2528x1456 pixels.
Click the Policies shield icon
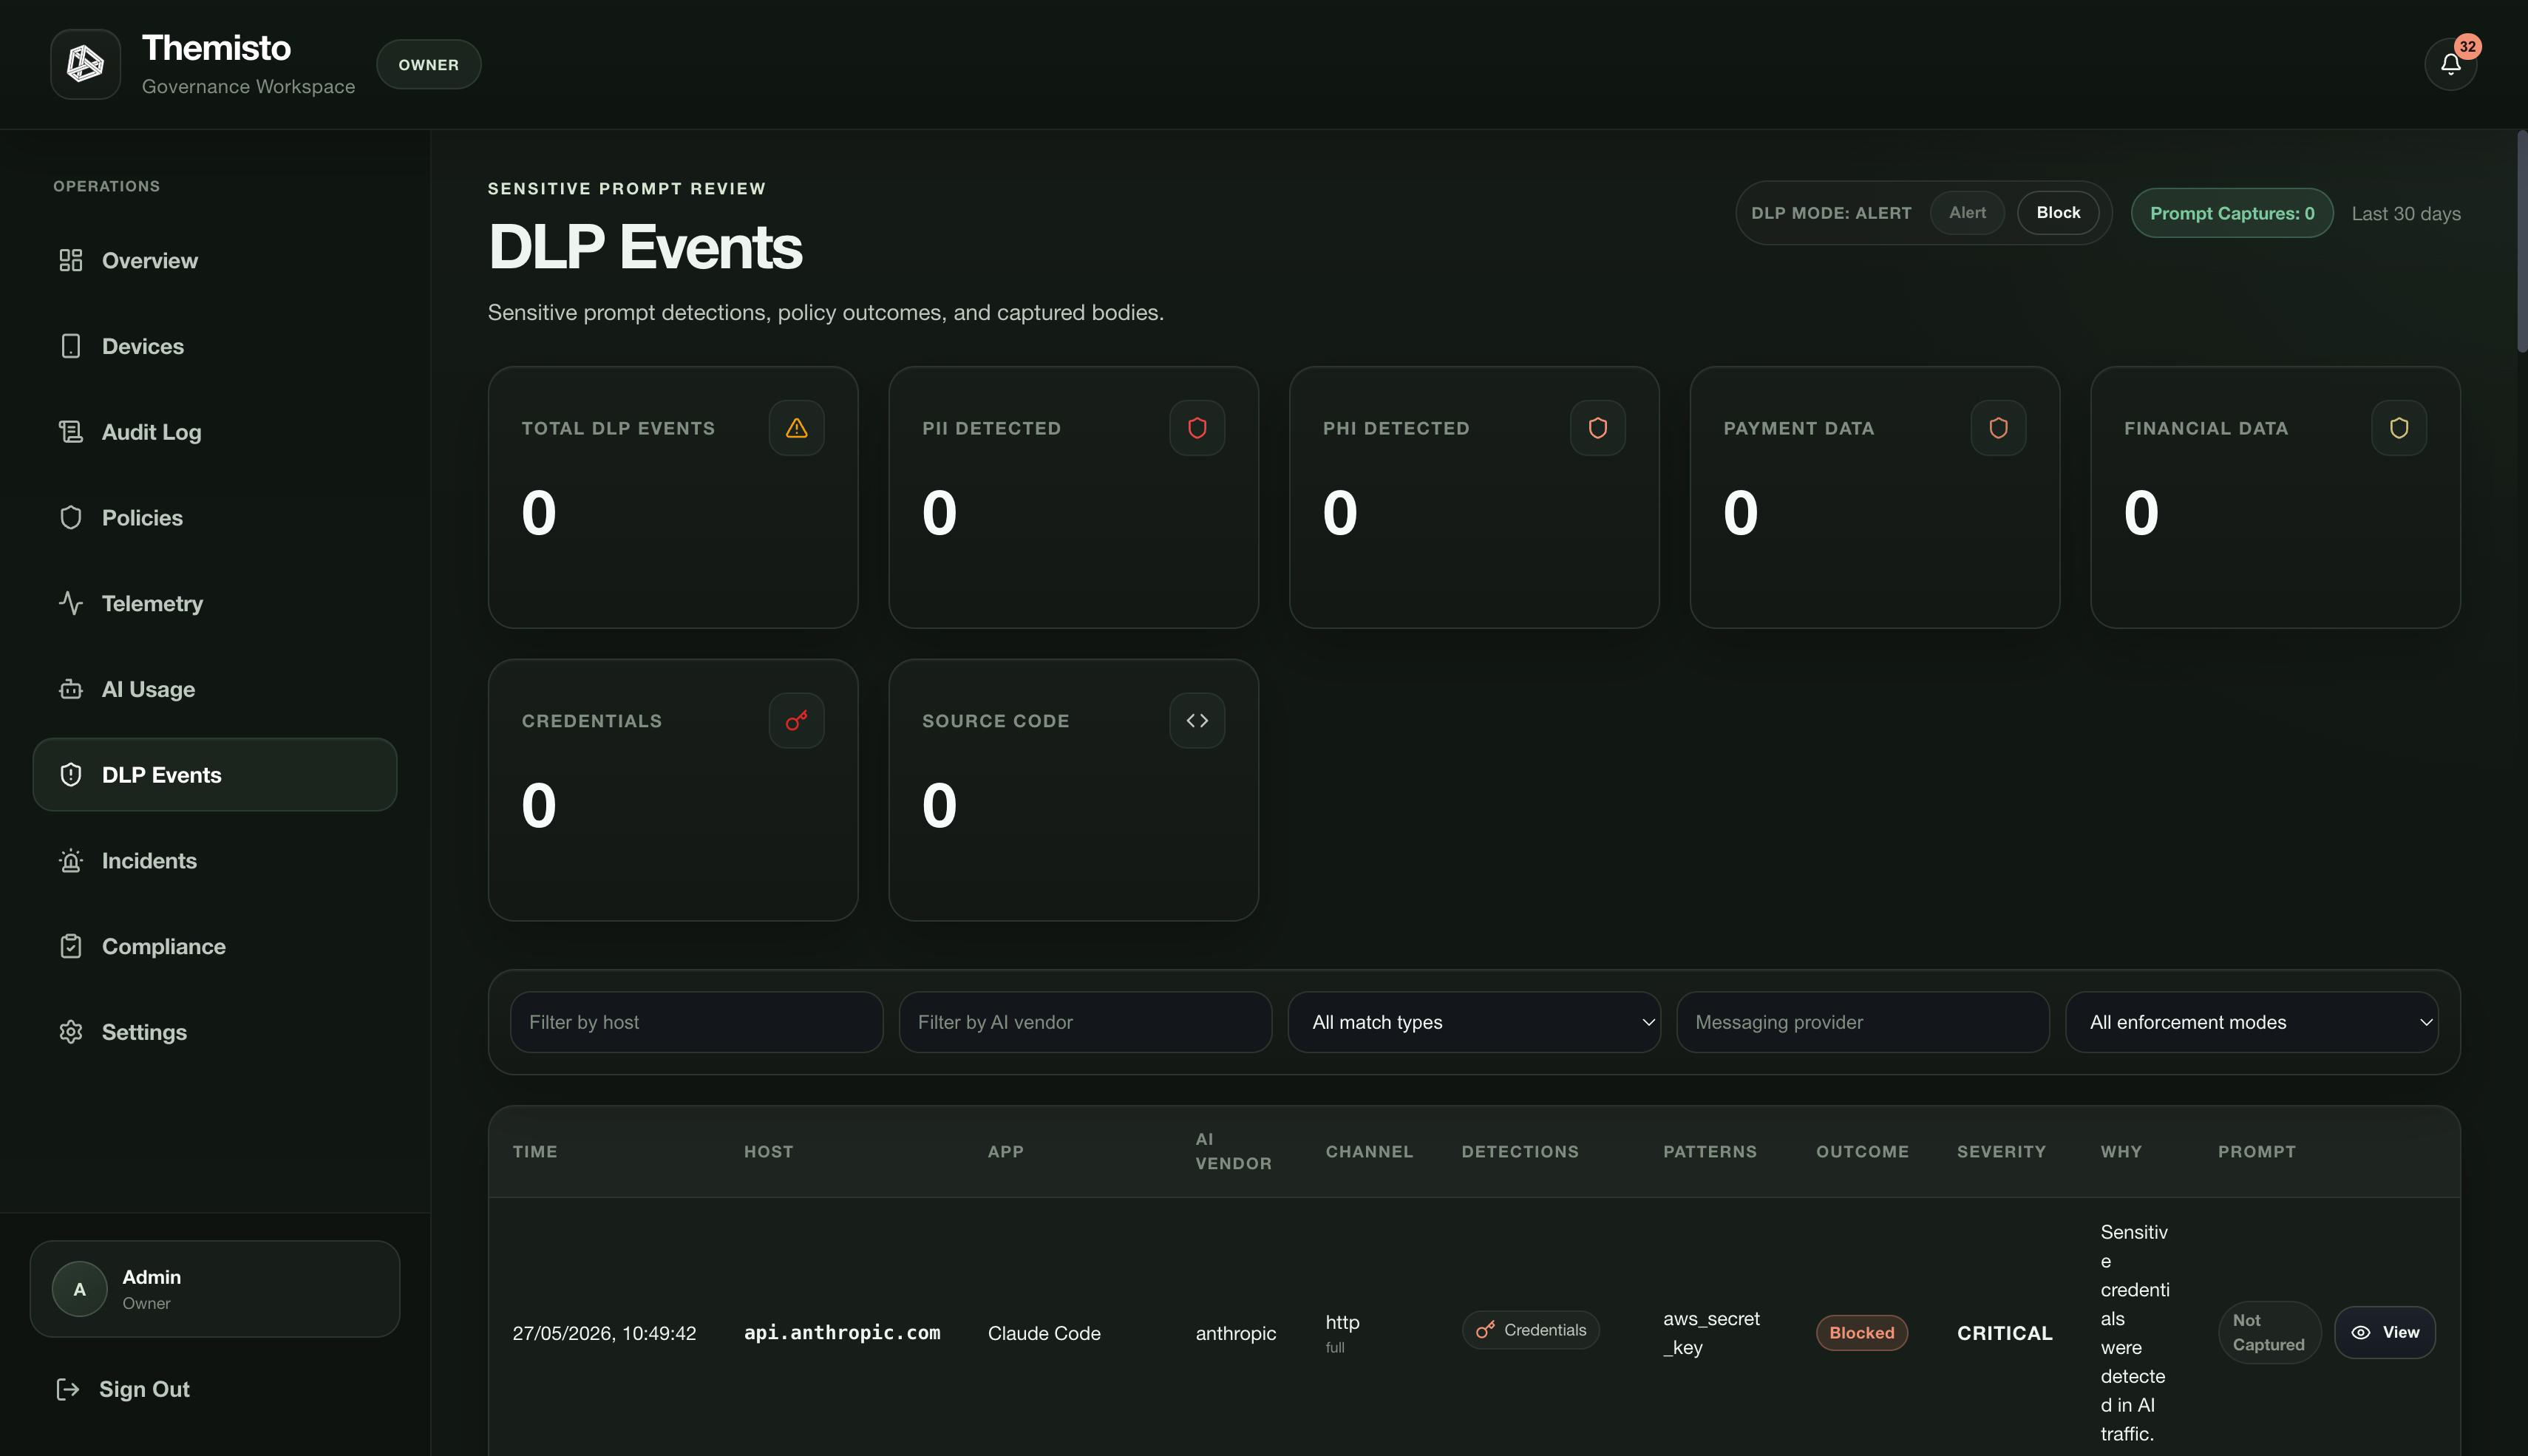(70, 517)
